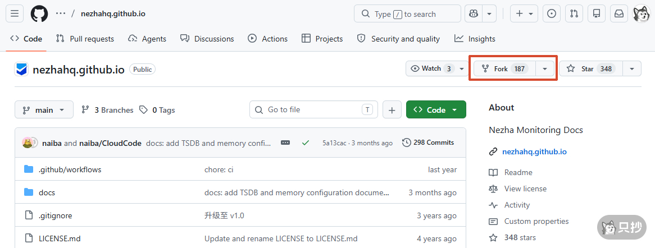This screenshot has height=248, width=655.
Task: Open the hamburger navigation menu
Action: tap(15, 14)
